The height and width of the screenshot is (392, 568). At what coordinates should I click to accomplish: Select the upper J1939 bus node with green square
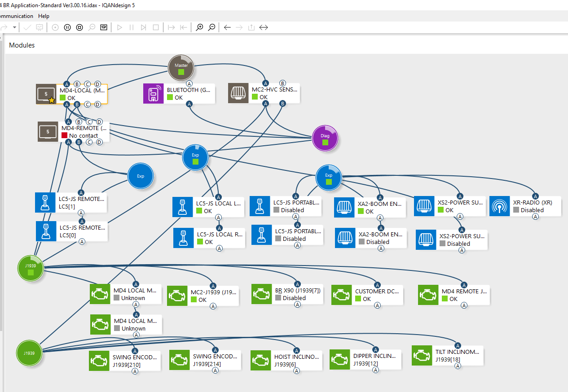coord(31,269)
